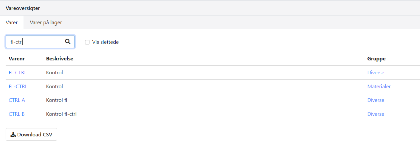This screenshot has width=420, height=147.
Task: Click the Kontrol fl-ctrl description cell
Action: (61, 114)
